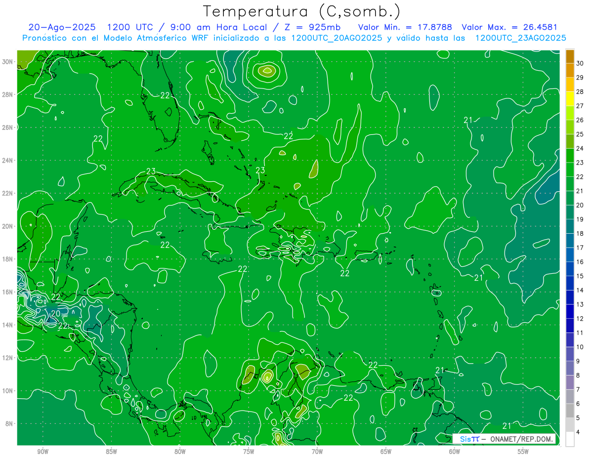
Task: Click the '30' label on the color scale
Action: (580, 64)
